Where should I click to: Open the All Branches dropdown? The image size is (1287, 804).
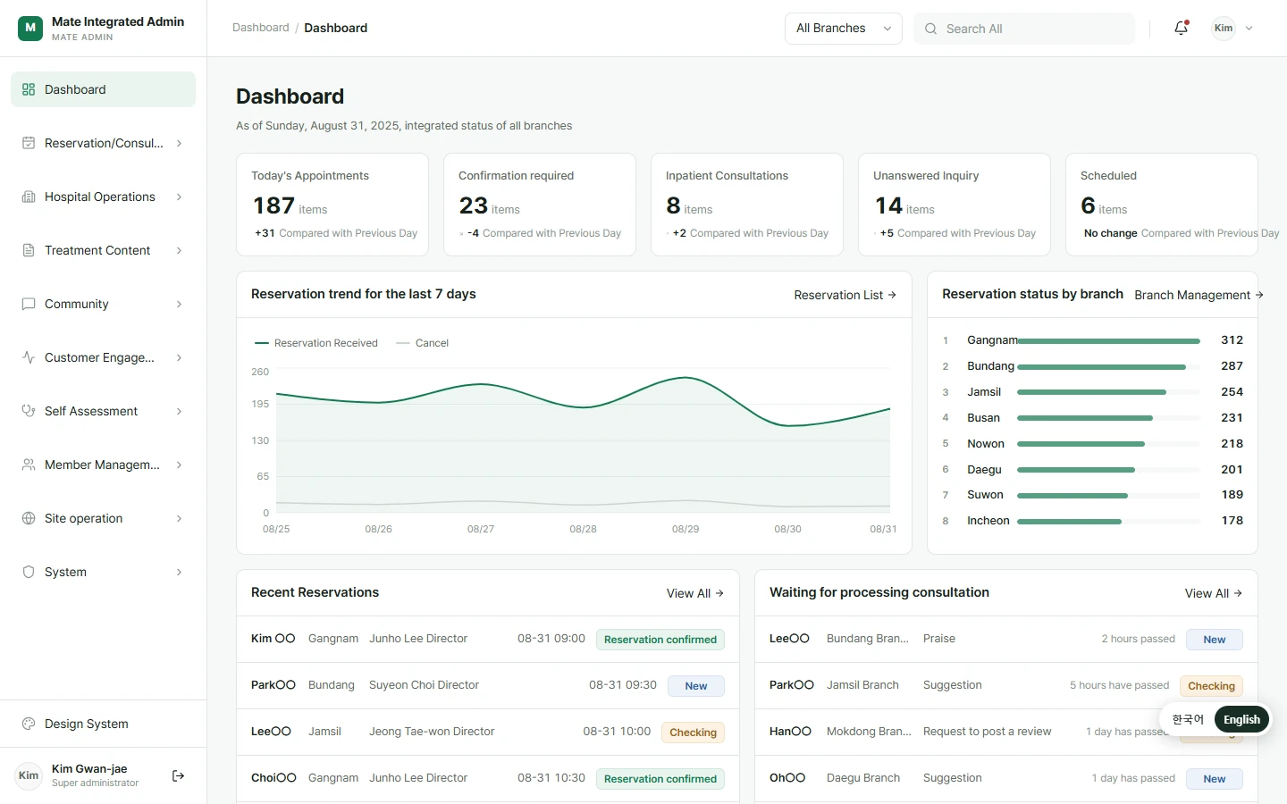[844, 29]
